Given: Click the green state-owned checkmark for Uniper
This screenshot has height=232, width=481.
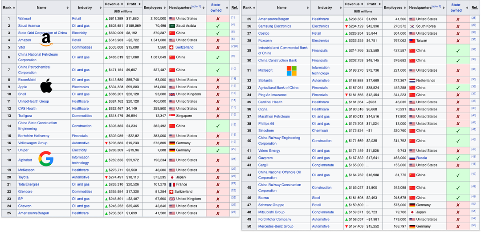Looking at the screenshot, I should pyautogui.click(x=218, y=151).
